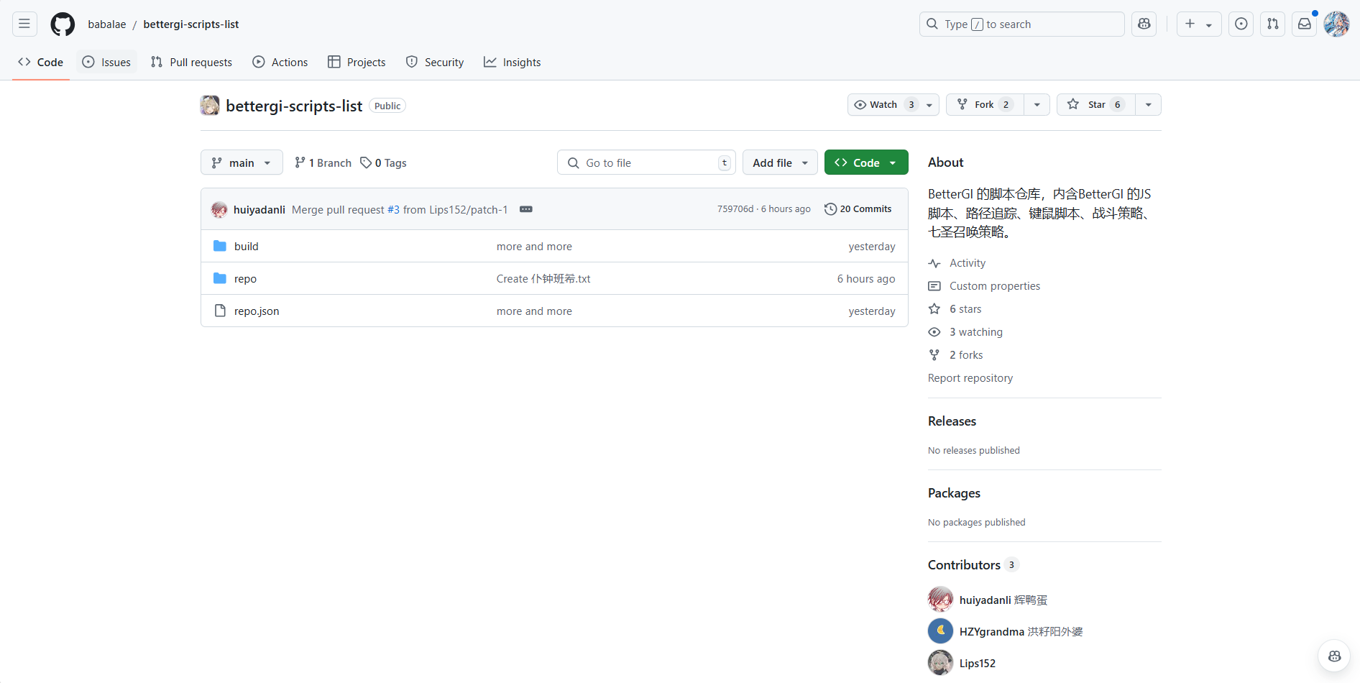This screenshot has height=683, width=1360.
Task: Open the notifications inbox icon
Action: click(x=1304, y=24)
